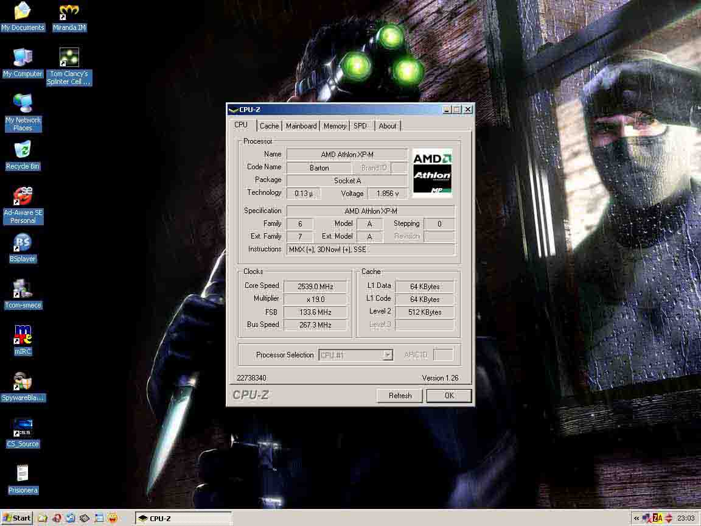The width and height of the screenshot is (701, 526).
Task: Select the CS_Source desktop shortcut
Action: (x=23, y=428)
